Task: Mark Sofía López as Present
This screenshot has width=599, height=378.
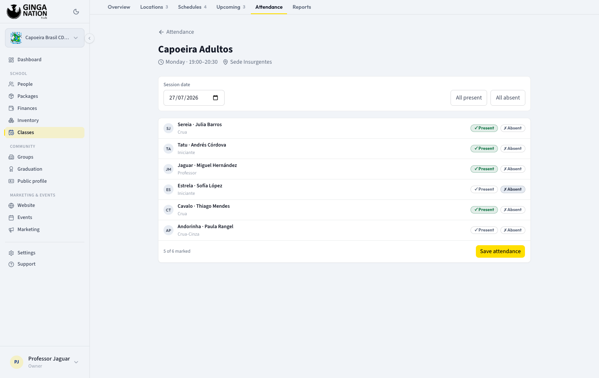Action: [484, 189]
